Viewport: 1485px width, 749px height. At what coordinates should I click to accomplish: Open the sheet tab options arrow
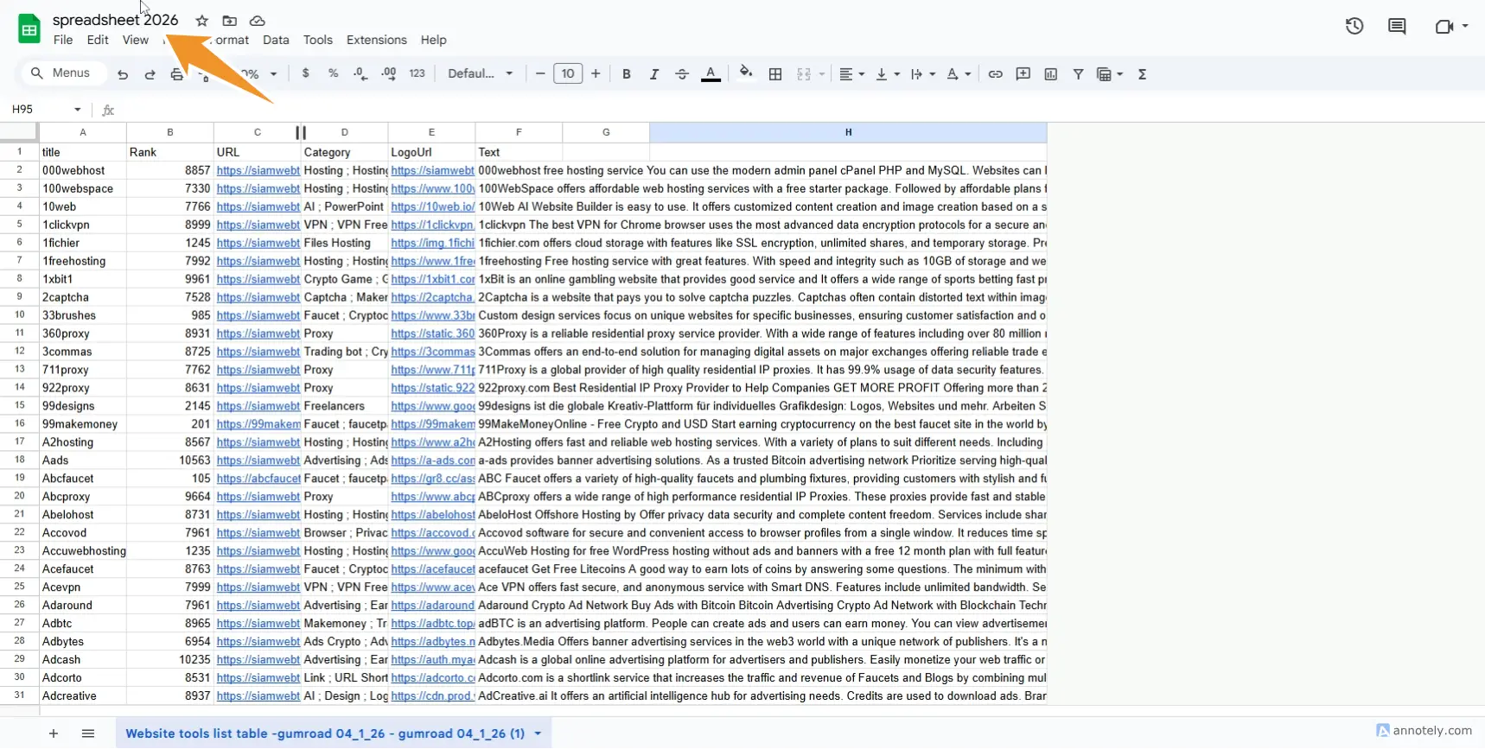[538, 733]
